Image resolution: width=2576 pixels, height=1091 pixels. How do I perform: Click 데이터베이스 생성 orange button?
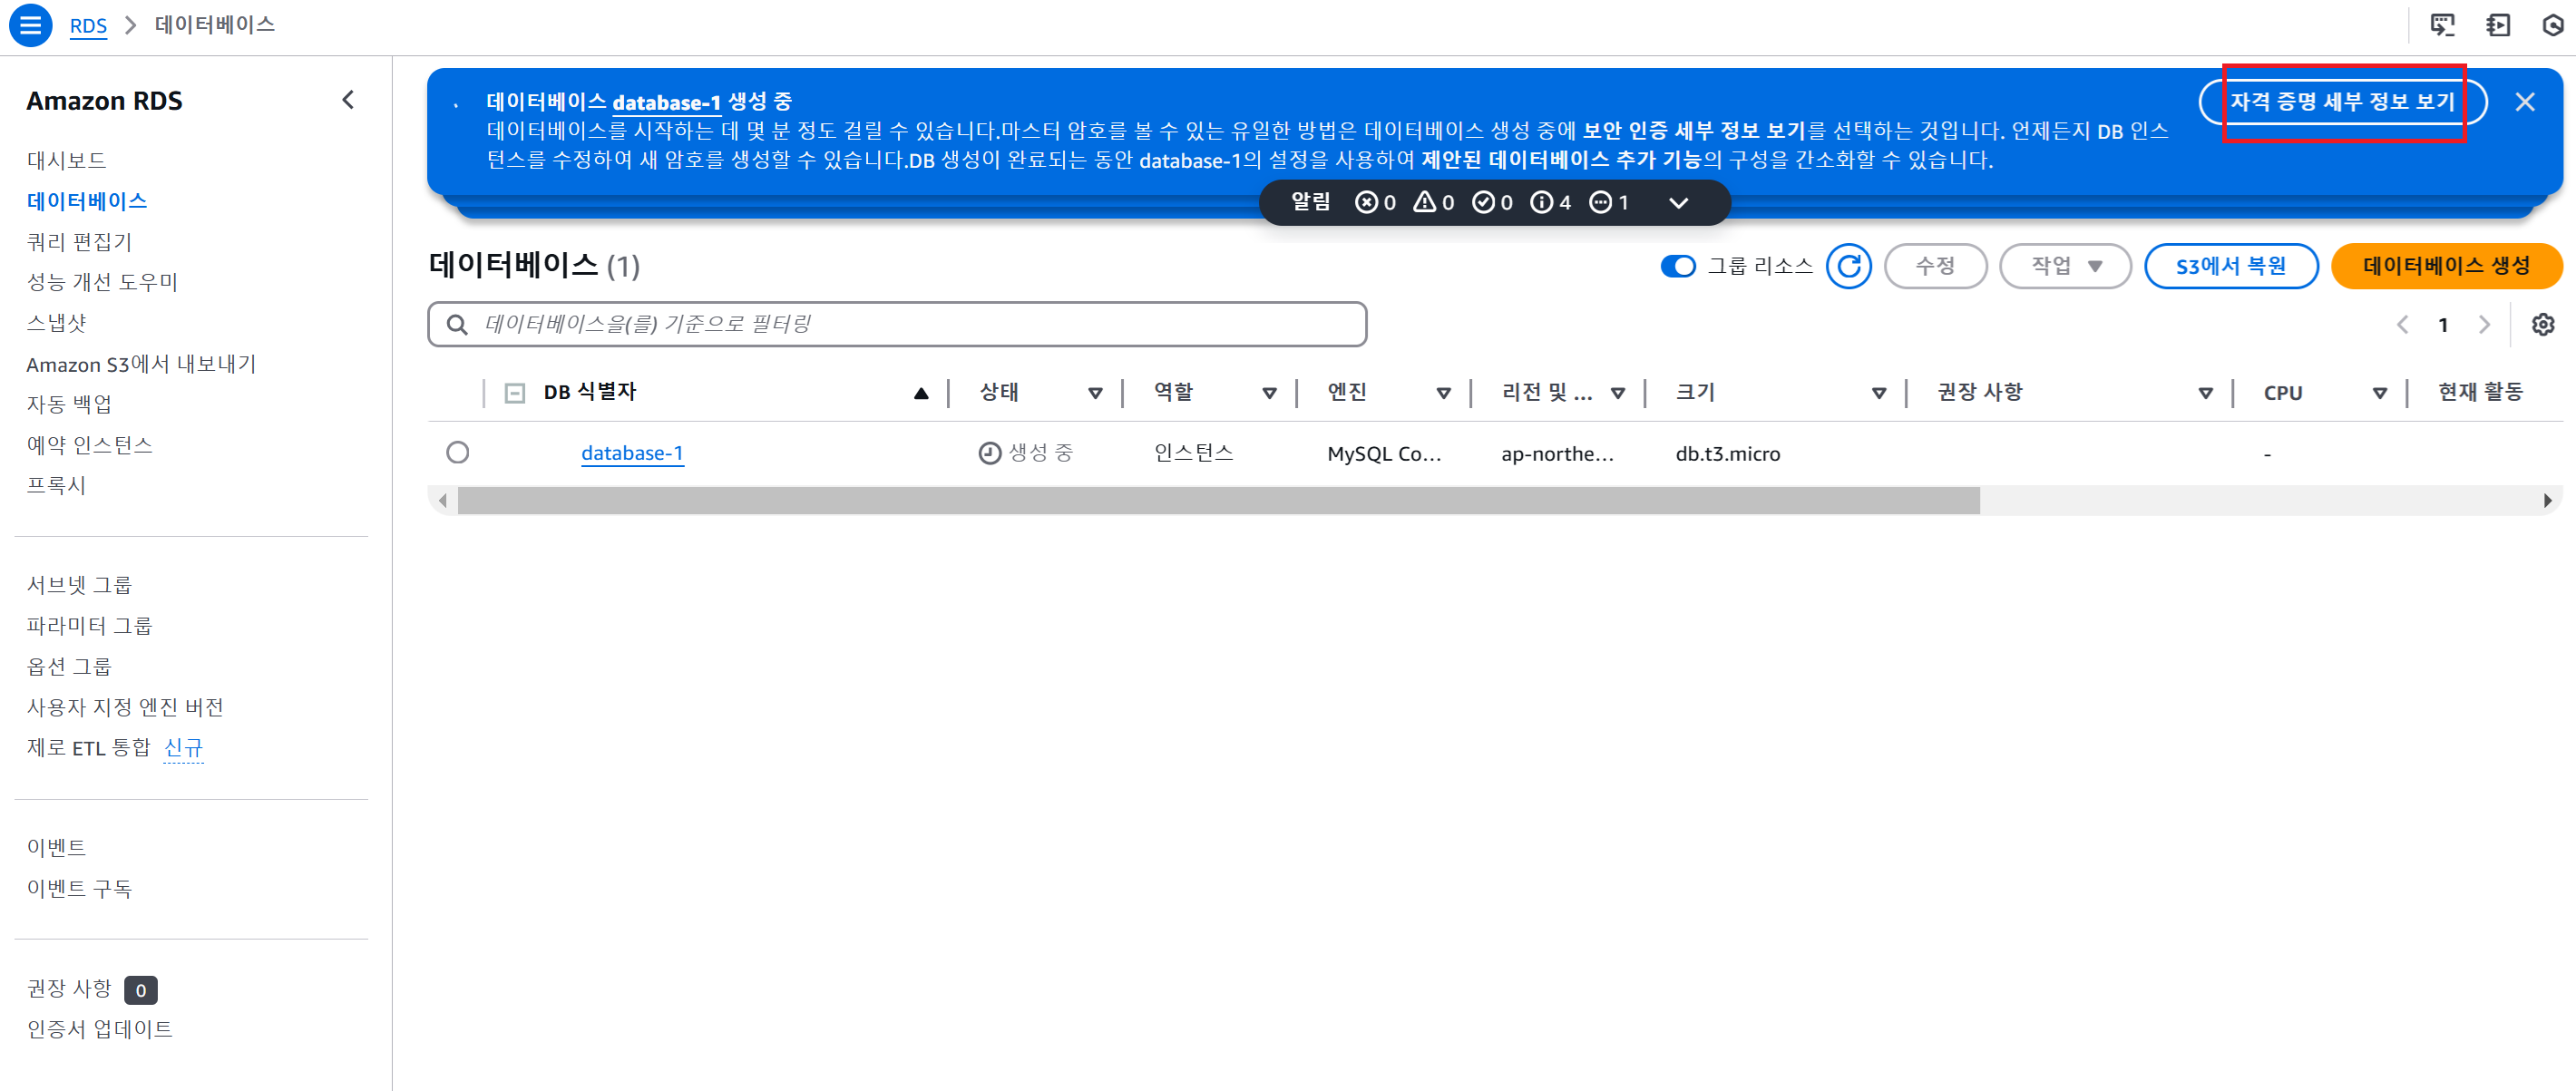[2445, 266]
